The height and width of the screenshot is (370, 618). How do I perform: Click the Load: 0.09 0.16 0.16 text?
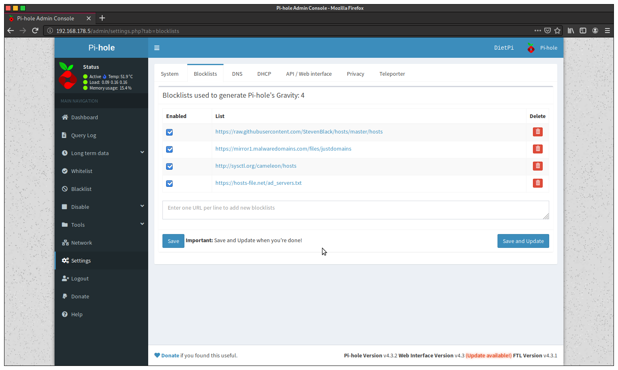pyautogui.click(x=108, y=82)
